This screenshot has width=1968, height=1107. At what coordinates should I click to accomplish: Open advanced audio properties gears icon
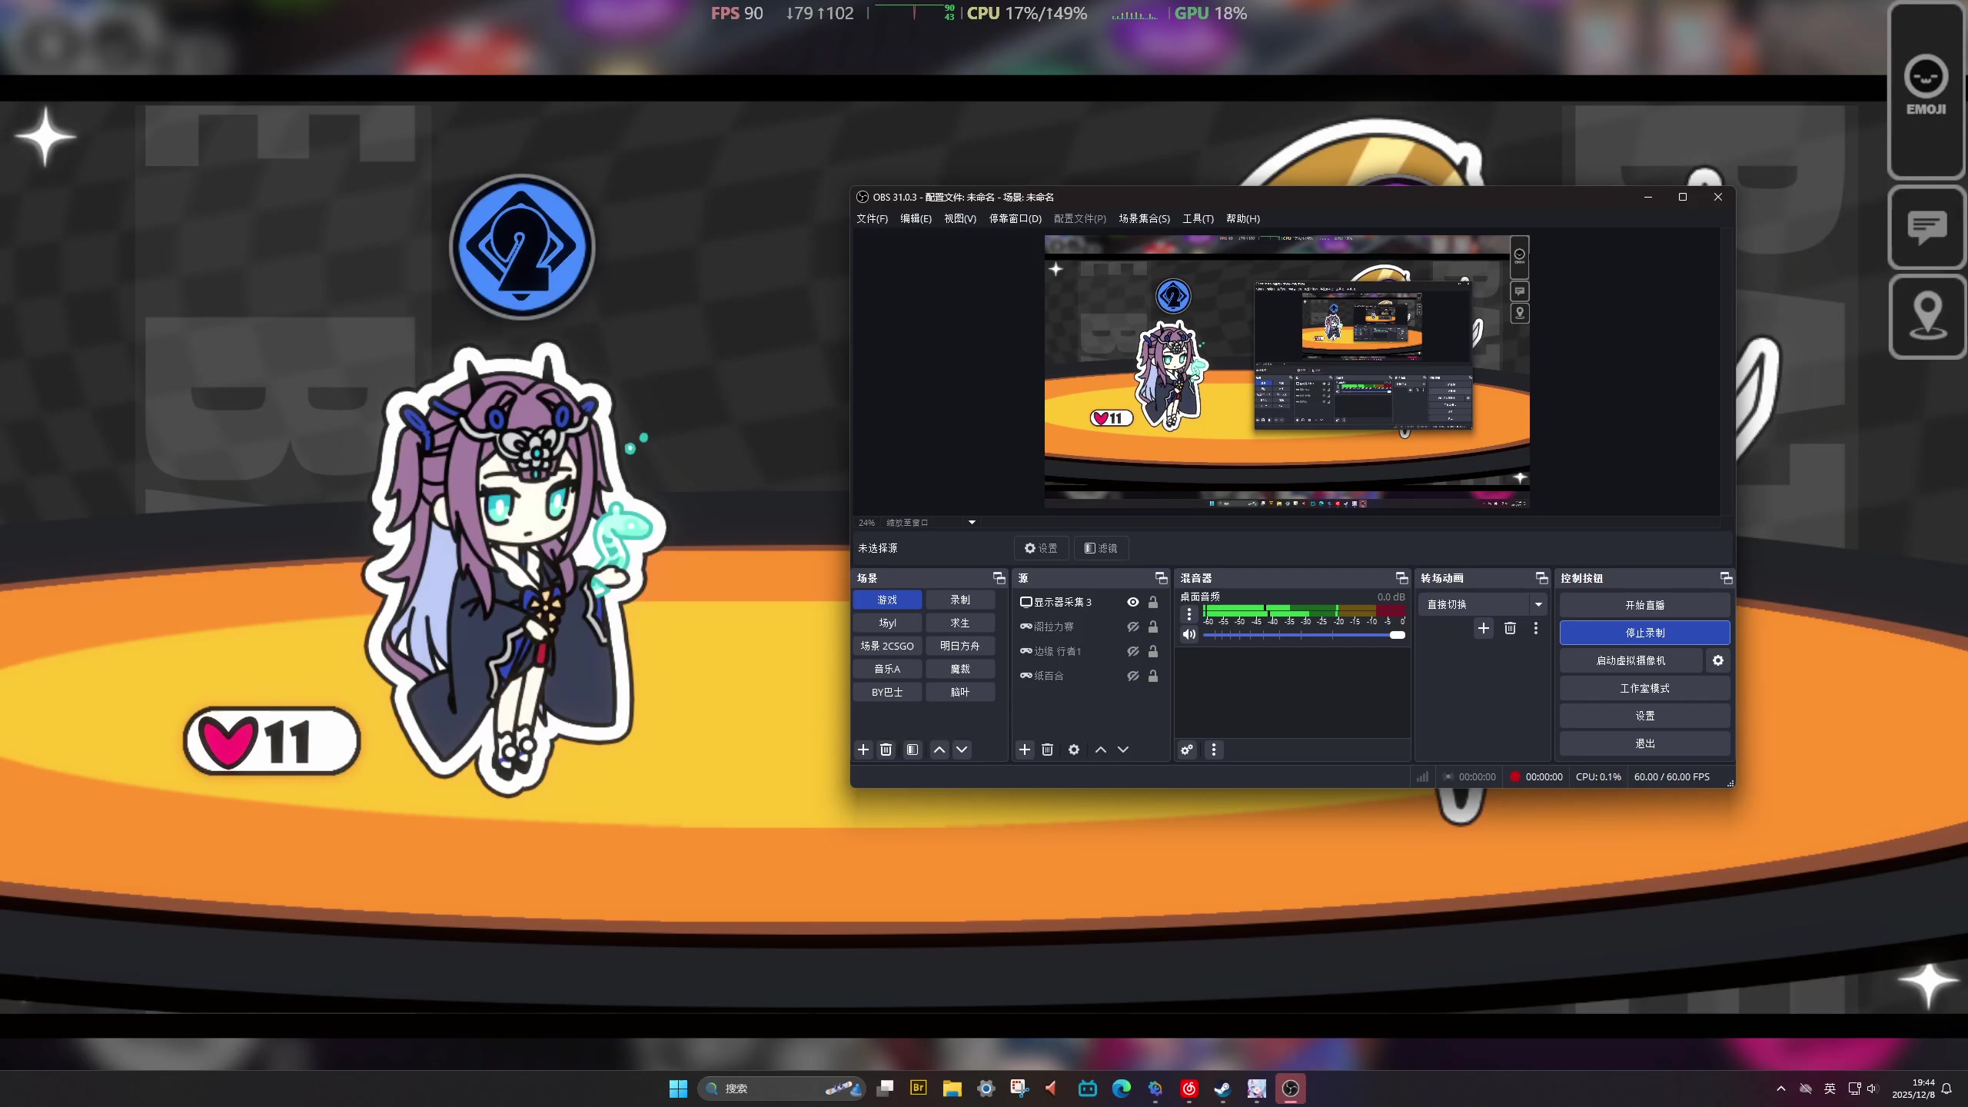pos(1188,750)
